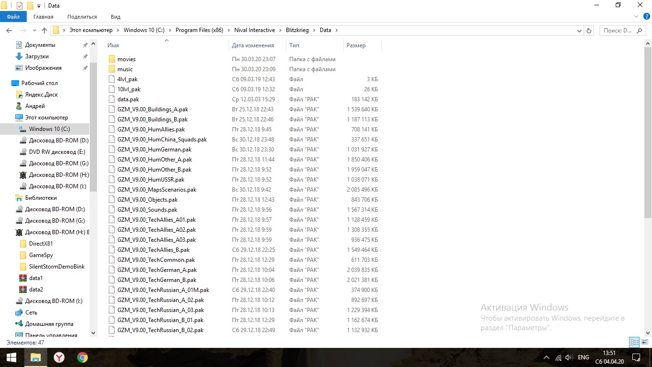Click the Wi-Fi network tray icon
The image size is (652, 367).
click(x=558, y=357)
